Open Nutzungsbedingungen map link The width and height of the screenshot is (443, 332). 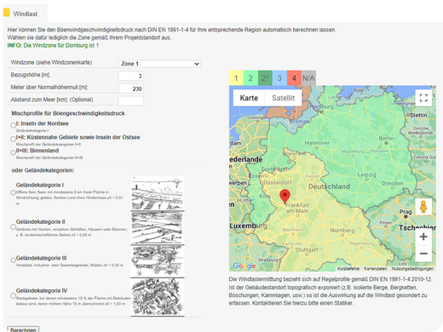[x=412, y=268]
